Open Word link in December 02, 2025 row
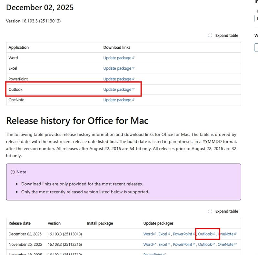 [x=149, y=234]
